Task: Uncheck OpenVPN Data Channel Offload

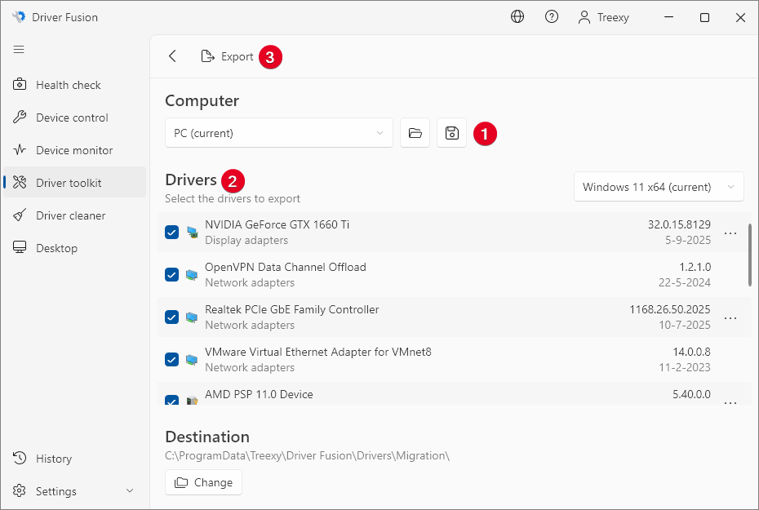Action: pos(172,275)
